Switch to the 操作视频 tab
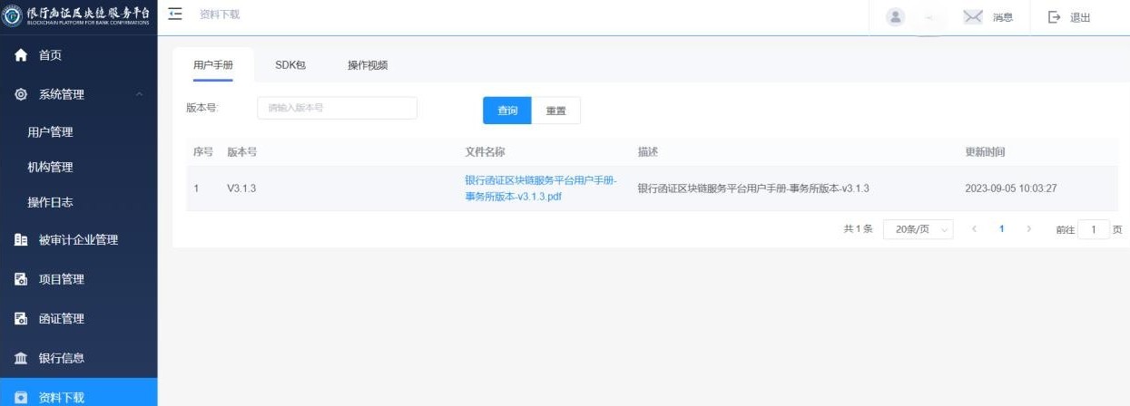Image resolution: width=1130 pixels, height=406 pixels. (x=368, y=65)
